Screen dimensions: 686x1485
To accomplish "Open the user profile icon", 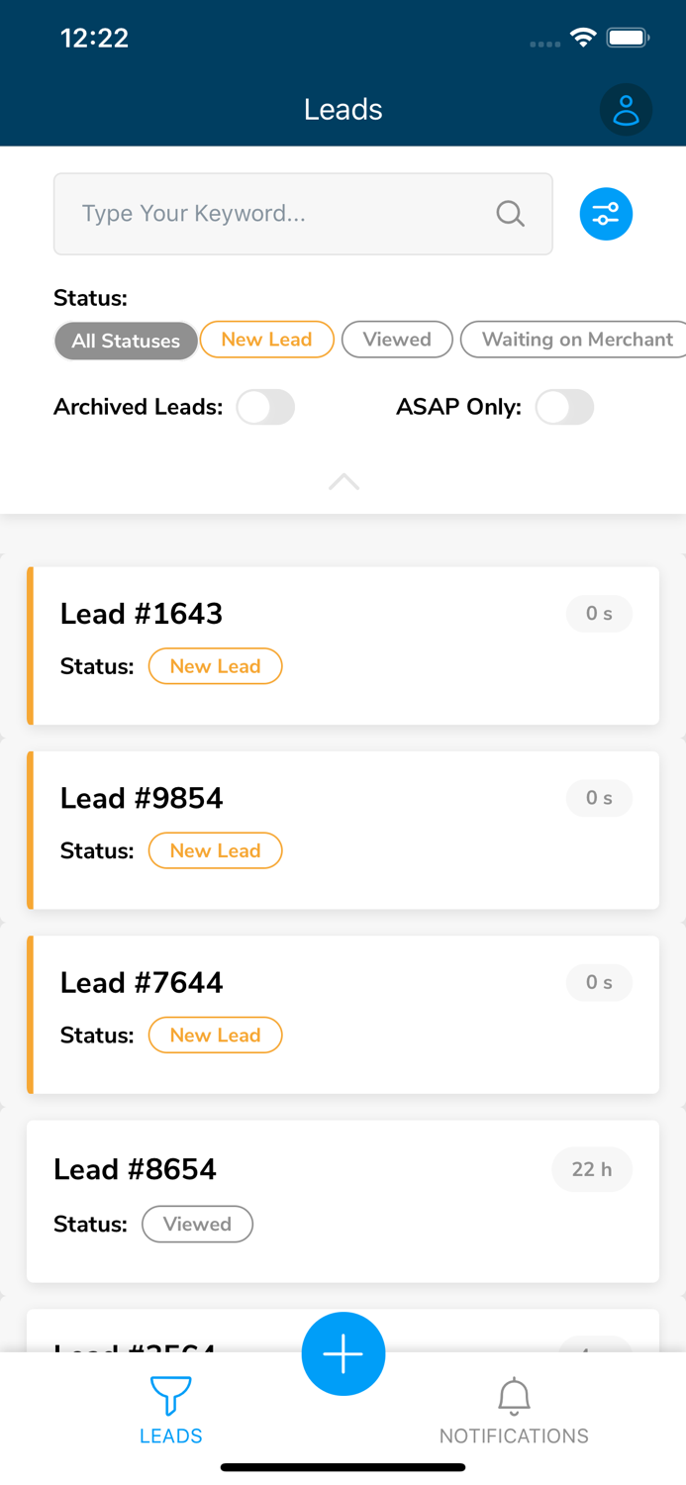I will pos(626,109).
